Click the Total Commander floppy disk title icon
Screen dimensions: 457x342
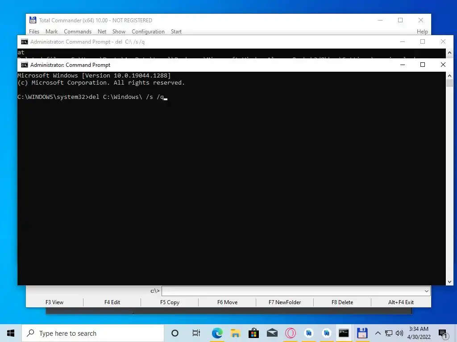pyautogui.click(x=33, y=20)
